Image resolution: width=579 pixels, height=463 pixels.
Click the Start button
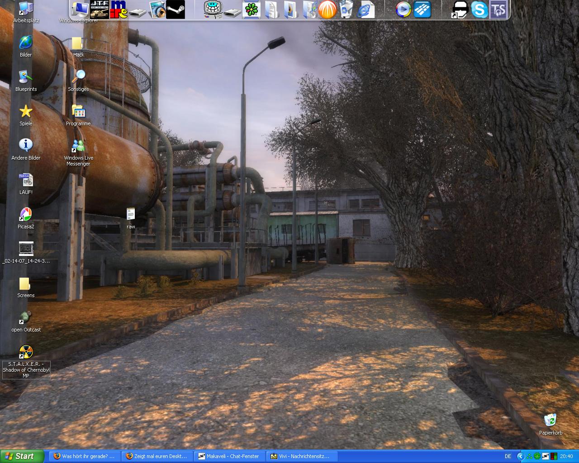click(x=22, y=456)
